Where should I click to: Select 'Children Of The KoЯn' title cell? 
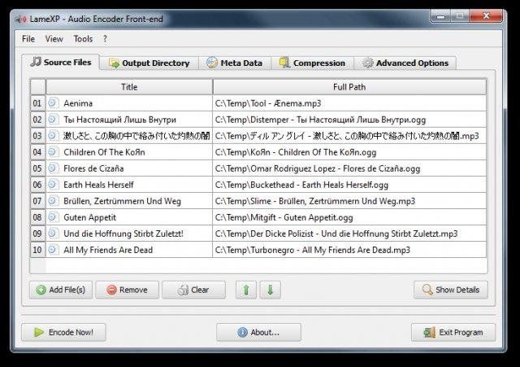[129, 152]
